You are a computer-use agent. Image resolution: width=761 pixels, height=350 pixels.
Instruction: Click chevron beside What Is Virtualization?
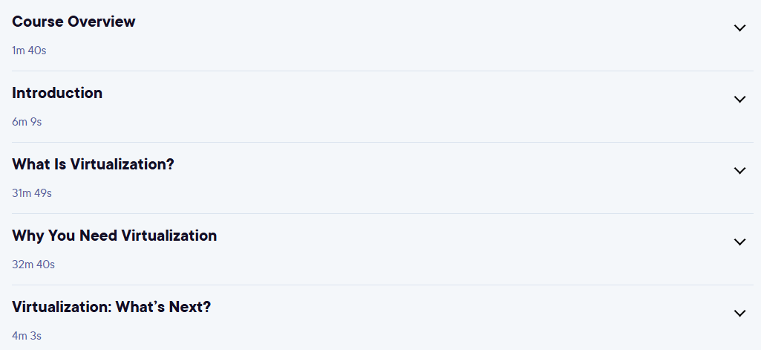coord(739,171)
